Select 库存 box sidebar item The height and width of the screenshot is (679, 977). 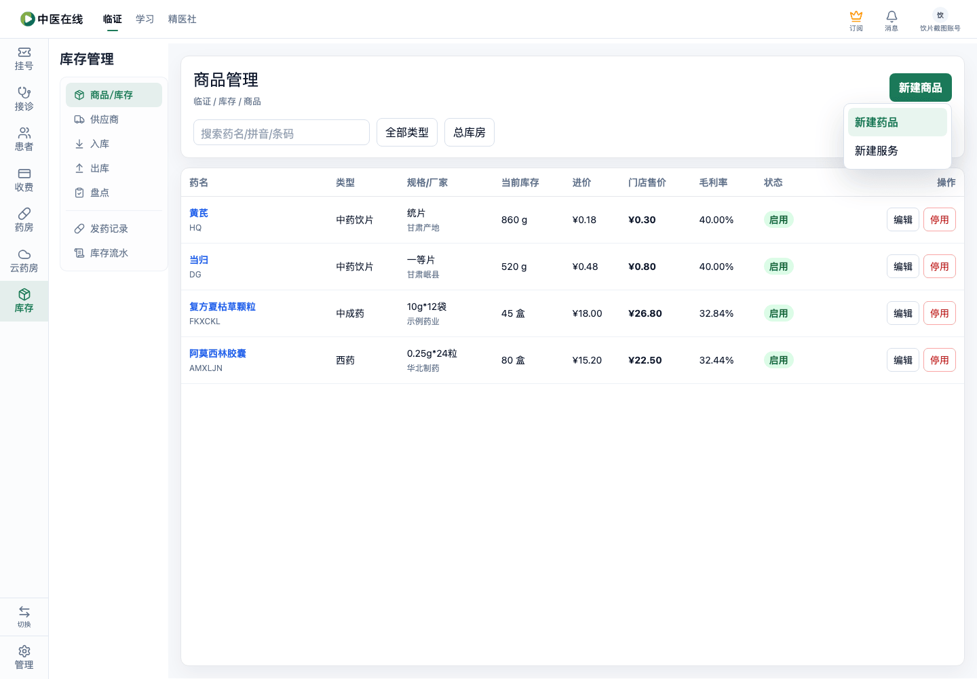24,301
